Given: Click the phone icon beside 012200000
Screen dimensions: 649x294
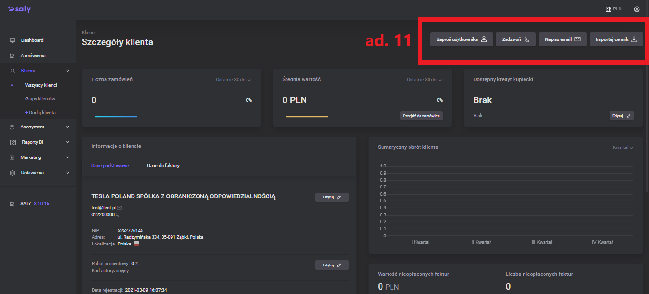Looking at the screenshot, I should (118, 215).
